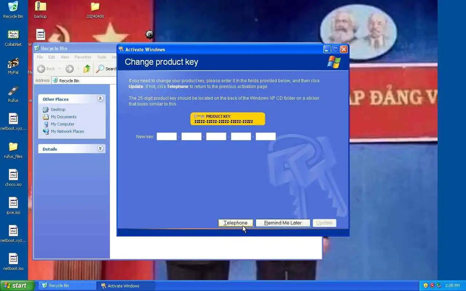Click the green hardware tray icon

click(439, 286)
